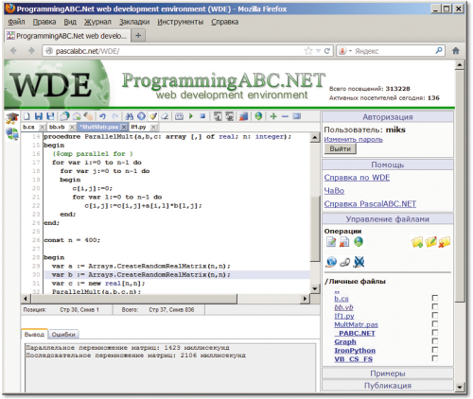Collapse the Помощь panel header

pyautogui.click(x=388, y=165)
